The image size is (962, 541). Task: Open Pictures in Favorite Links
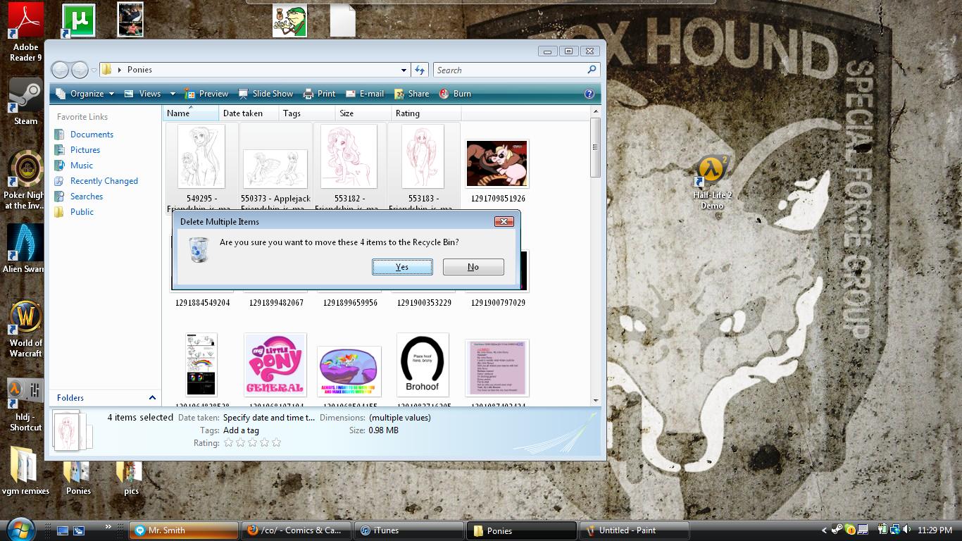click(x=85, y=150)
